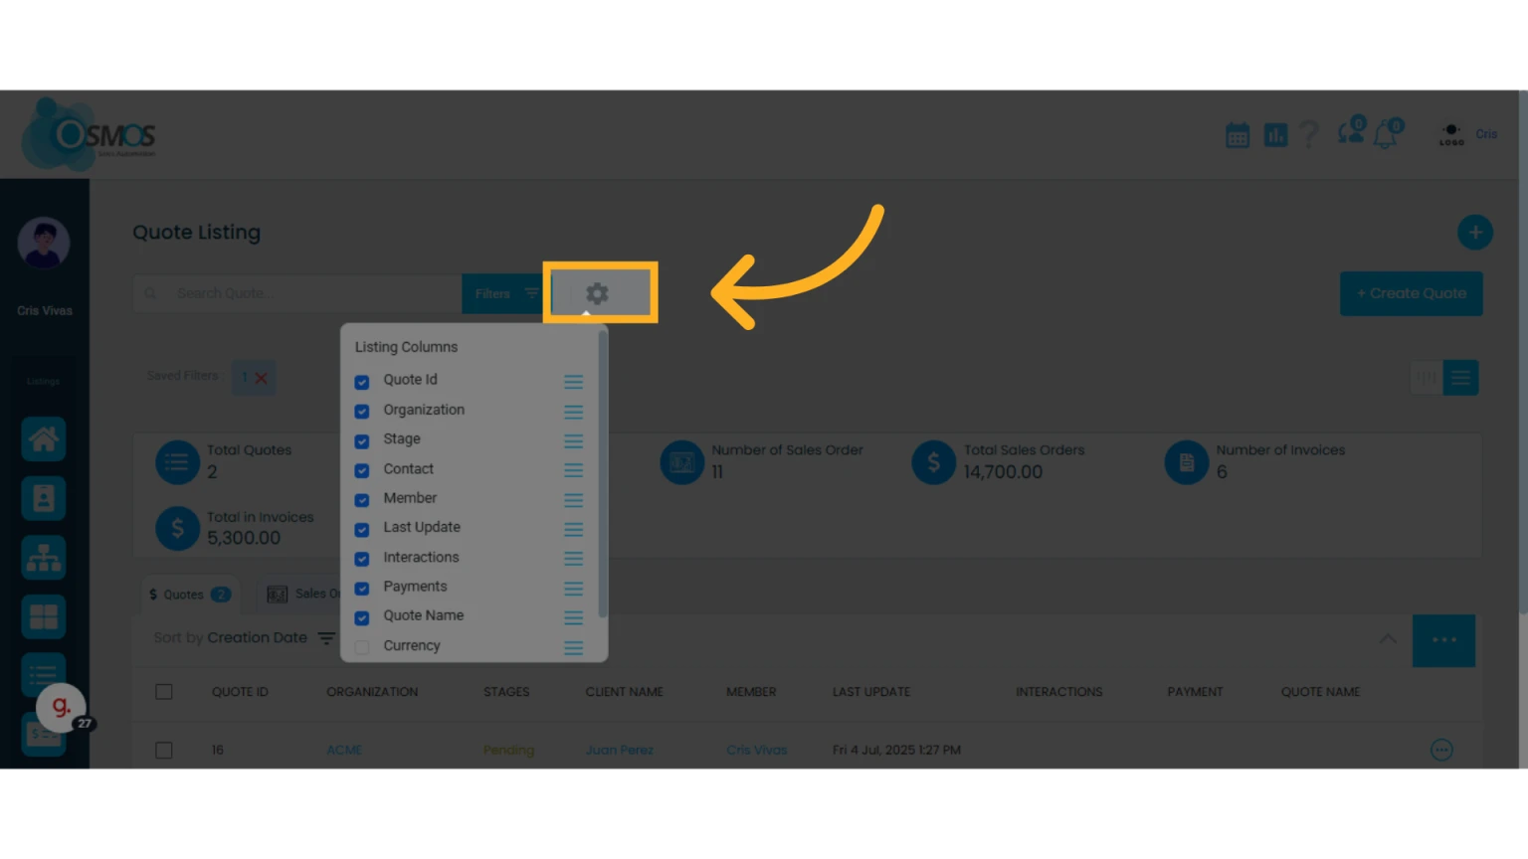Open the help question mark icon
Screen dimensions: 1528x859
1310,134
